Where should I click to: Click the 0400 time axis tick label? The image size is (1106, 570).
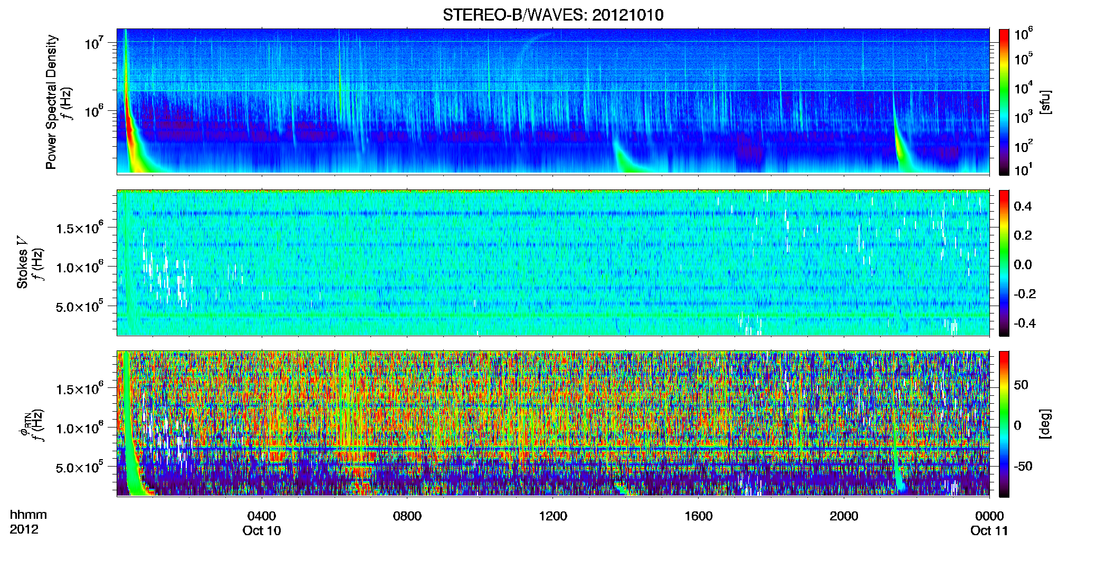[x=262, y=516]
